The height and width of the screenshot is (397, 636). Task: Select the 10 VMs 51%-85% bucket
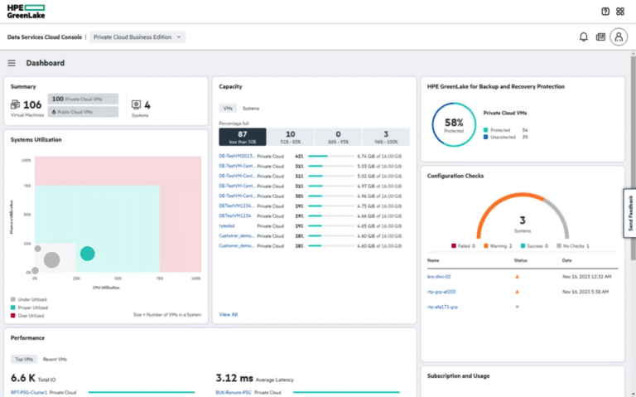coord(291,137)
